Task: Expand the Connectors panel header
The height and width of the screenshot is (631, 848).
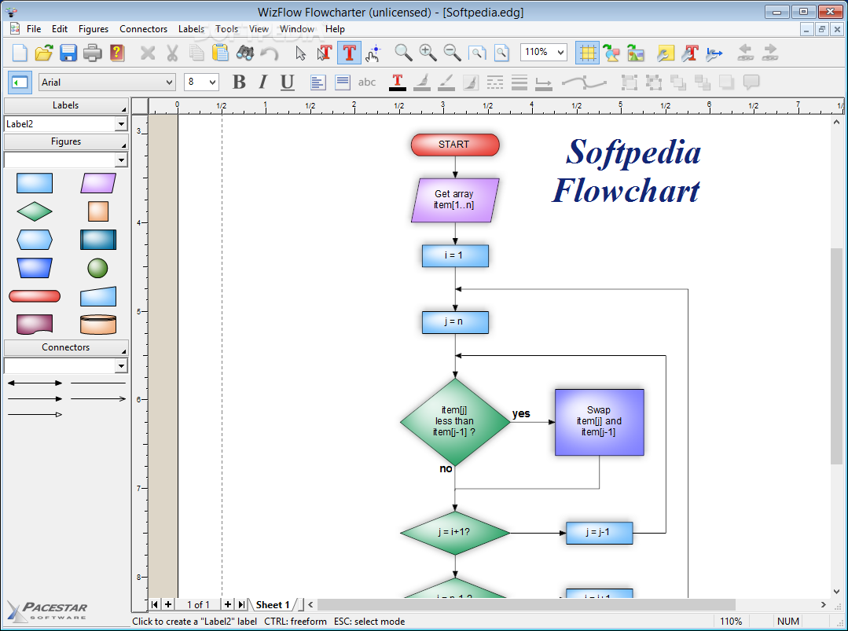Action: tap(66, 347)
